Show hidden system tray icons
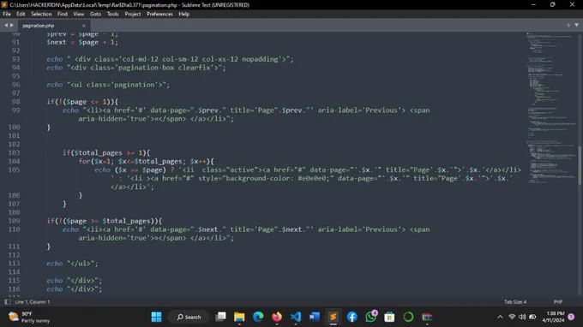Screen dimensions: 583x327 tap(500, 317)
